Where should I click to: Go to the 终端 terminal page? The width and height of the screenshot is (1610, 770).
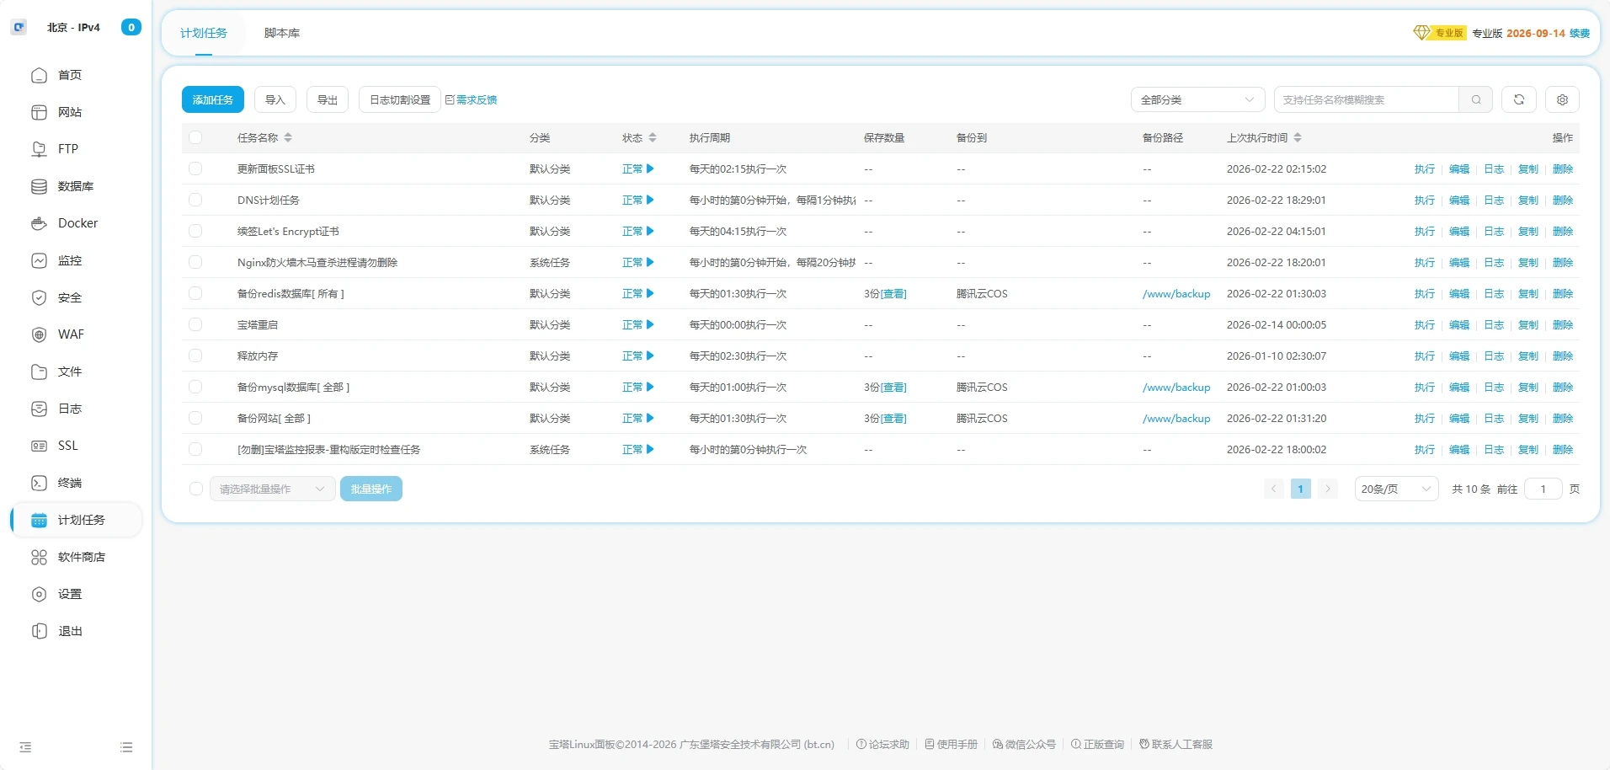click(x=69, y=483)
